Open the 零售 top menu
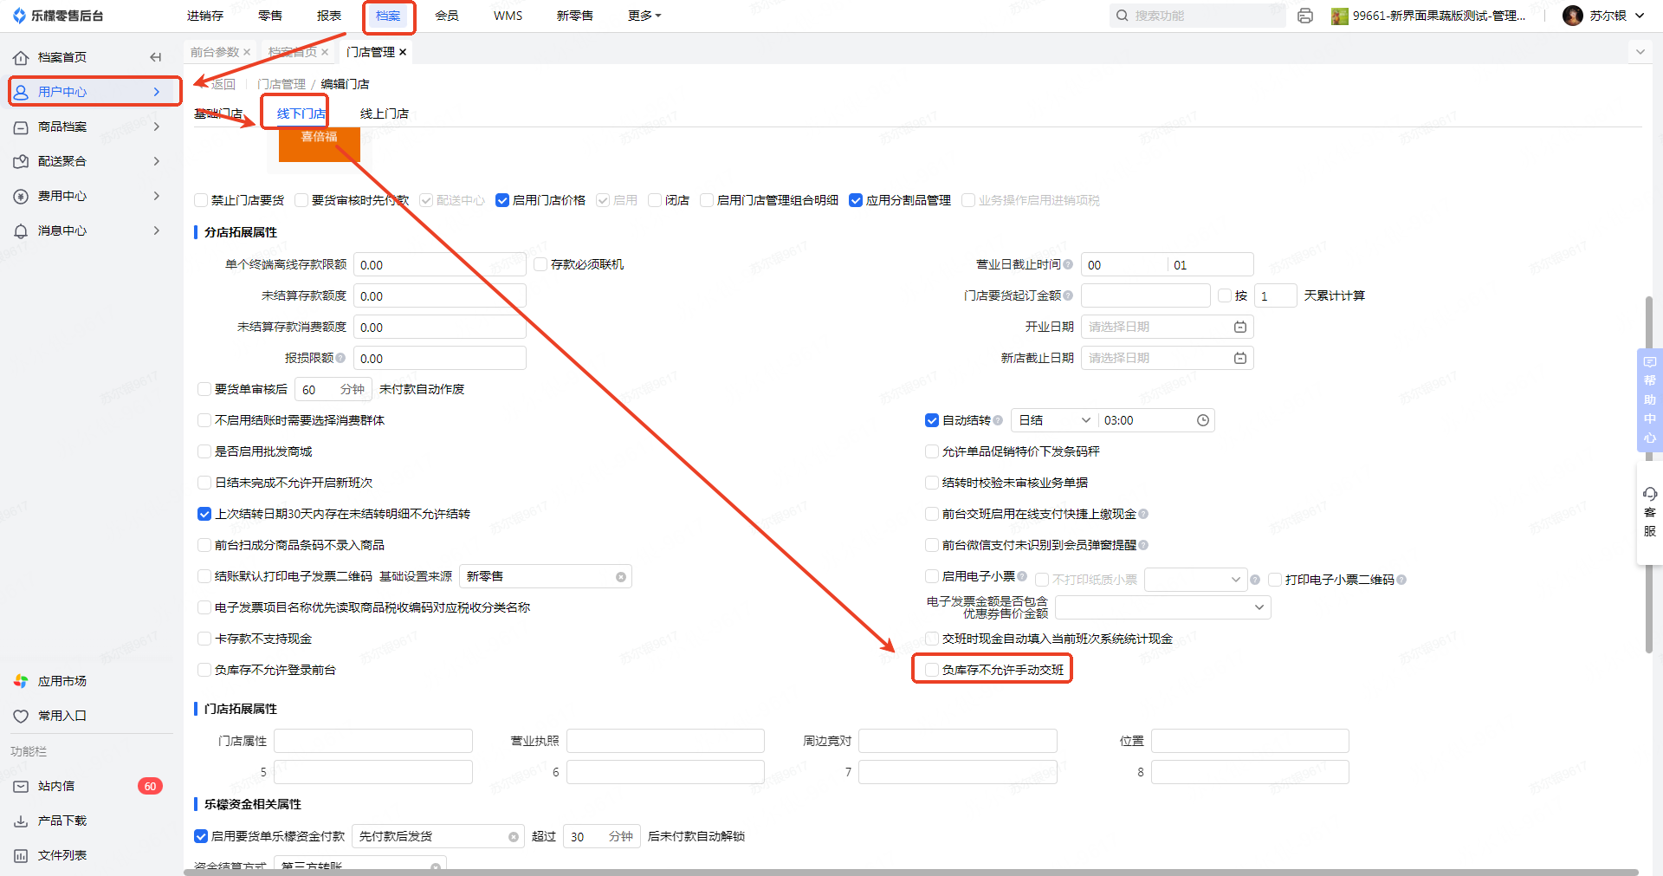 pos(270,16)
